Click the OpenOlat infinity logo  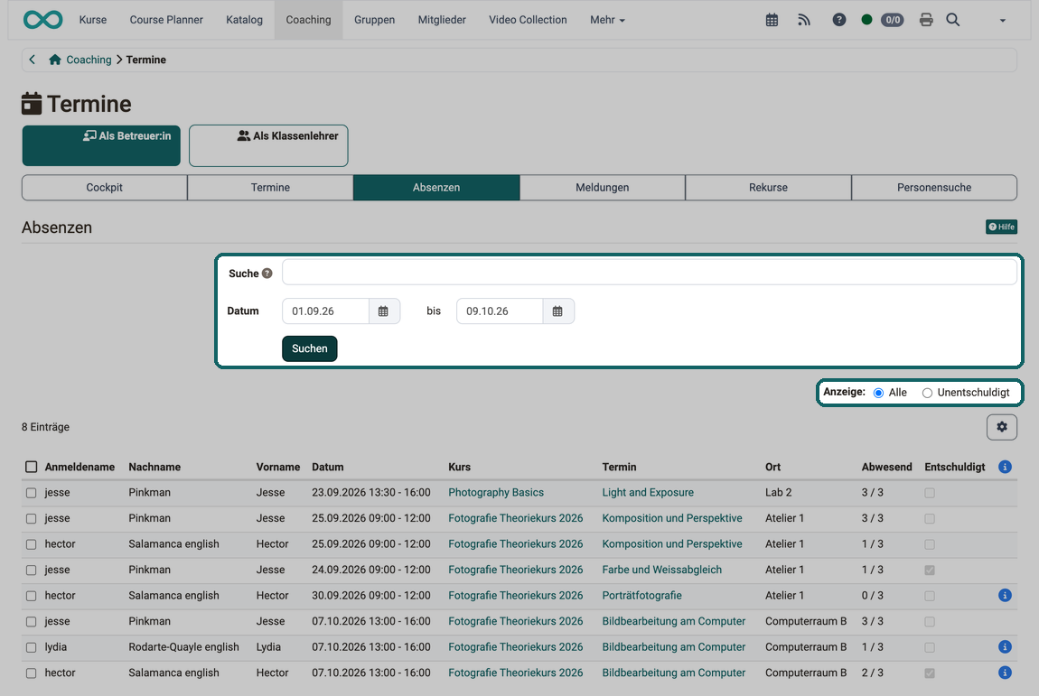43,20
